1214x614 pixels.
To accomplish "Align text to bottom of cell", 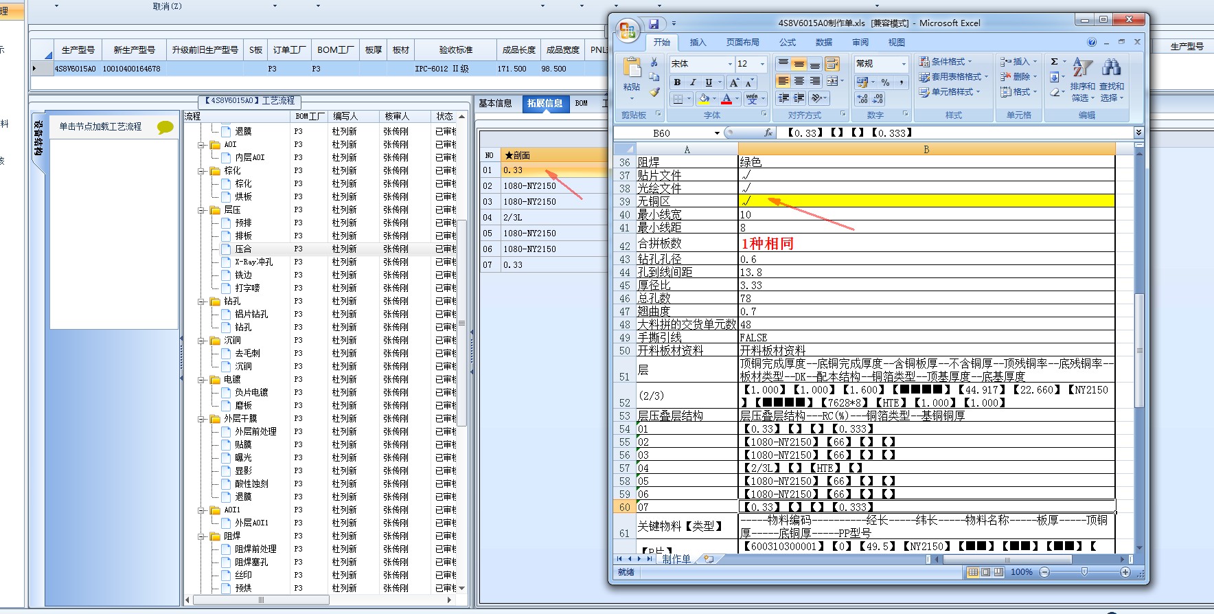I will tap(814, 64).
